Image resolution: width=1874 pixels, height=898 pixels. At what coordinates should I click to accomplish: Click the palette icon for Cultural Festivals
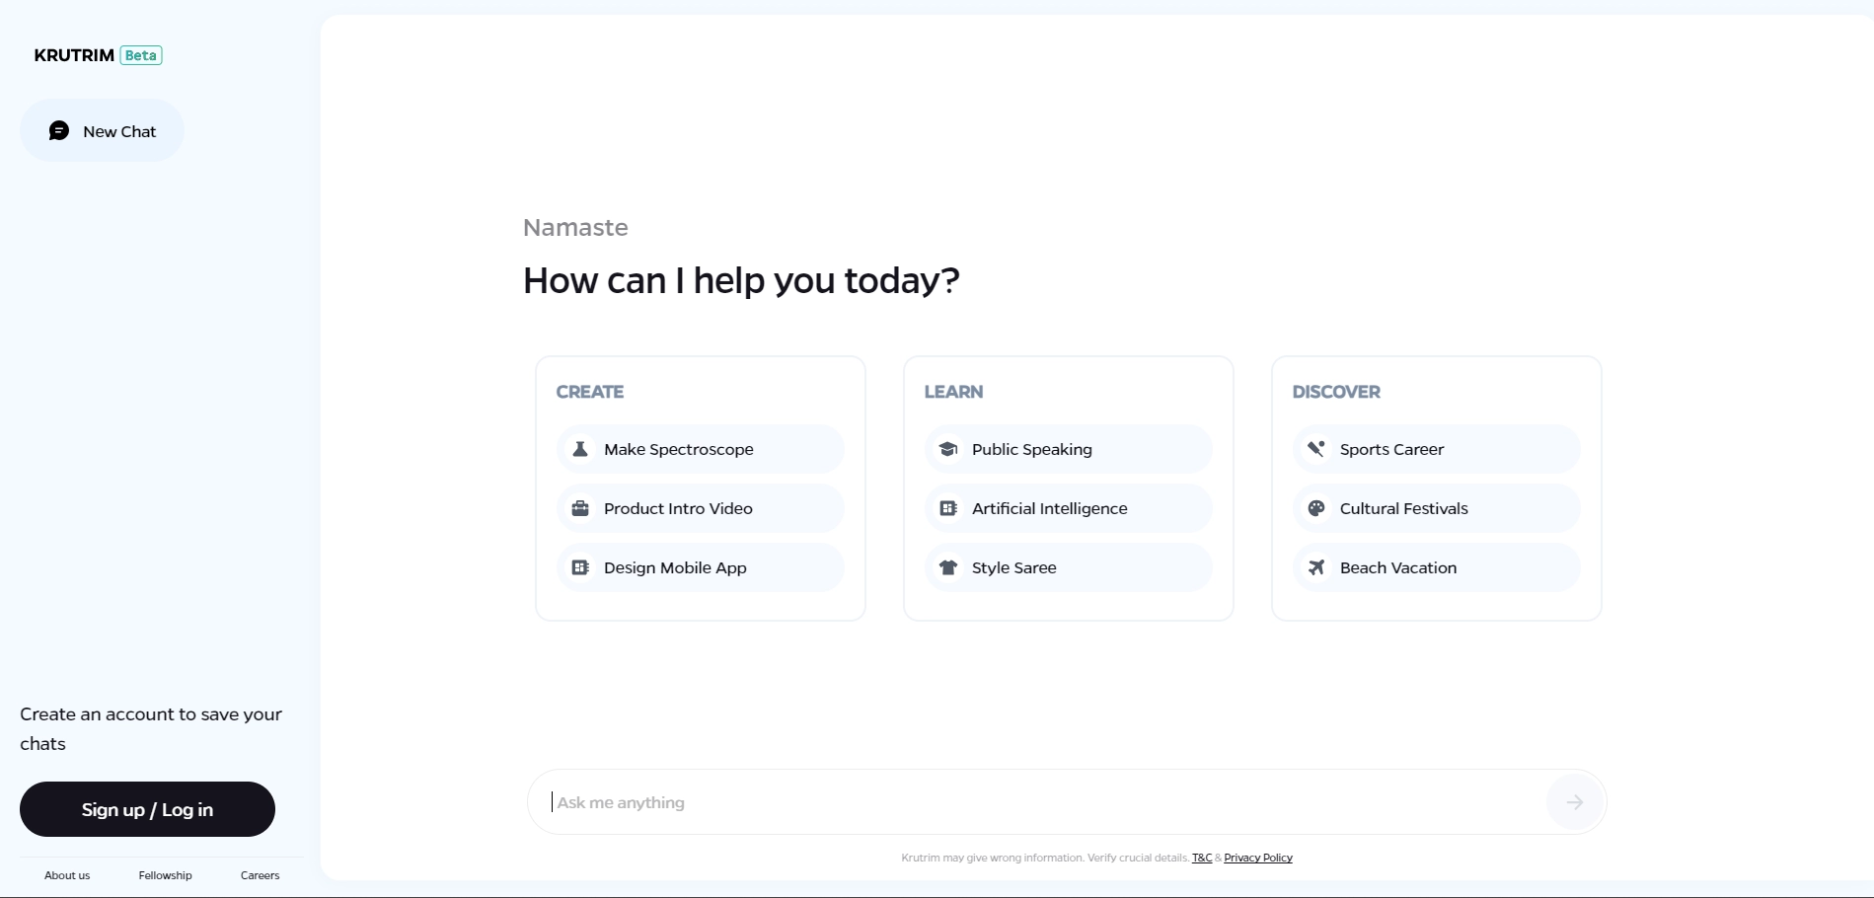click(x=1316, y=508)
